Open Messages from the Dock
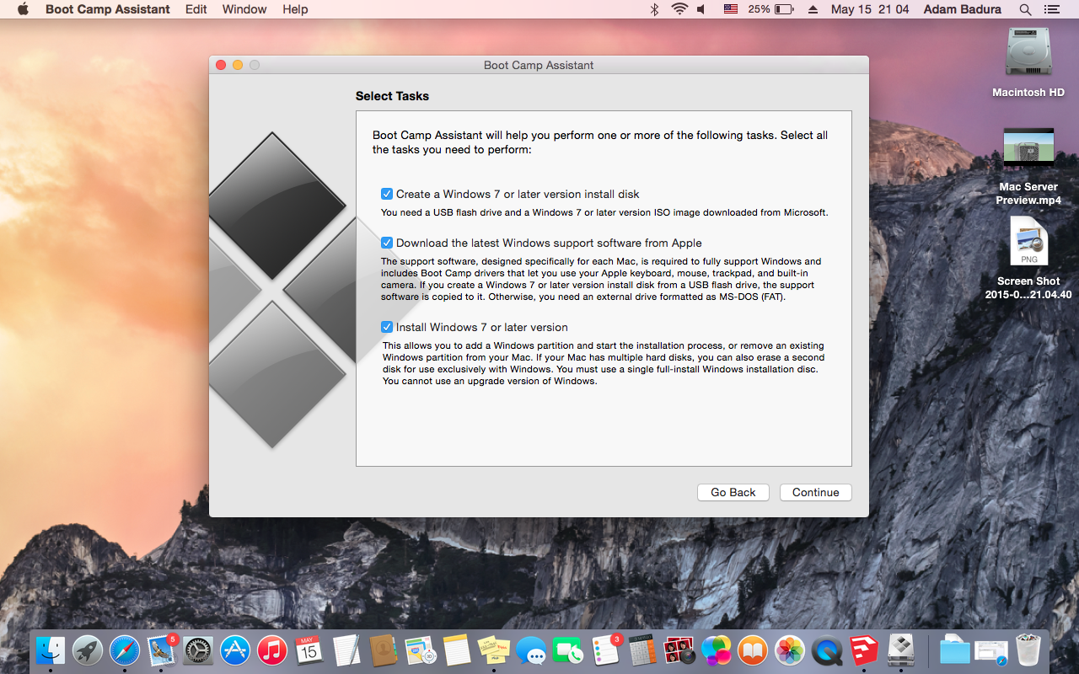The height and width of the screenshot is (674, 1079). [531, 650]
